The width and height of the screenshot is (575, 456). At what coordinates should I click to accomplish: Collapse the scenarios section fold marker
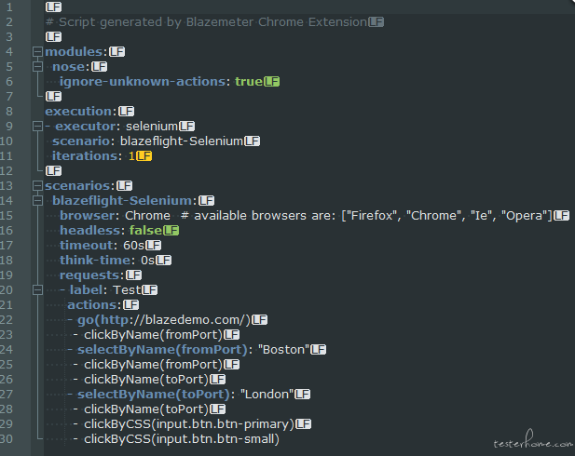[37, 186]
